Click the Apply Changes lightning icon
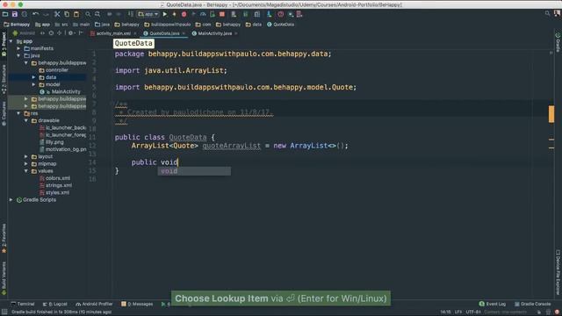The height and width of the screenshot is (316, 562). click(175, 14)
